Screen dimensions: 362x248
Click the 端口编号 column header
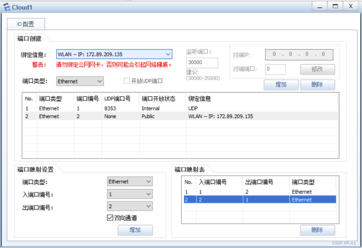click(x=88, y=99)
